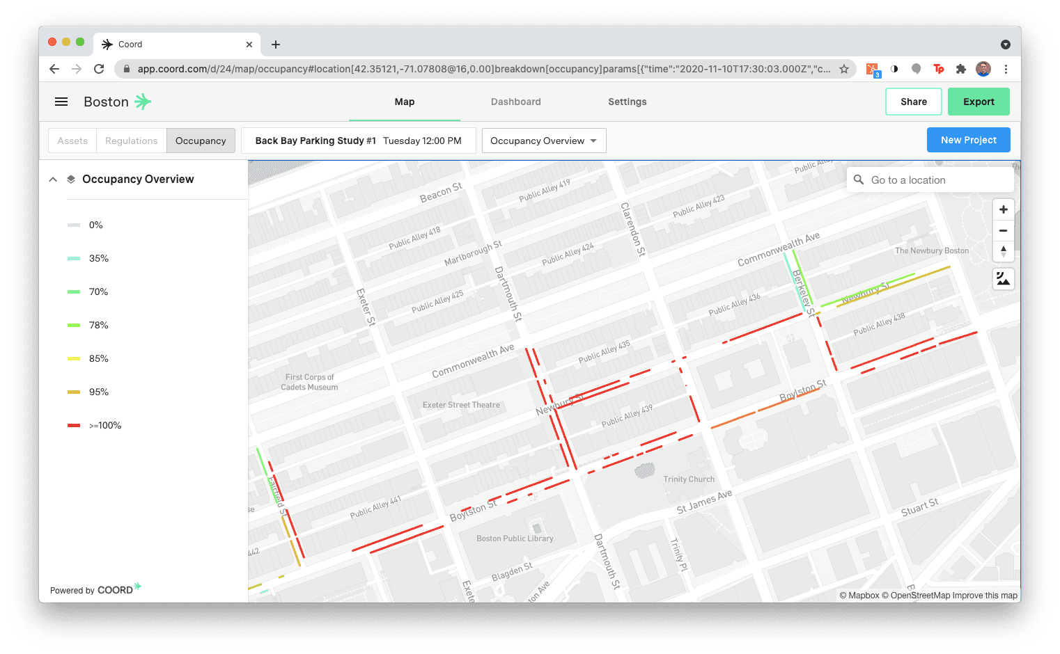Click the search magnifier in location box
The height and width of the screenshot is (654, 1060).
(859, 180)
